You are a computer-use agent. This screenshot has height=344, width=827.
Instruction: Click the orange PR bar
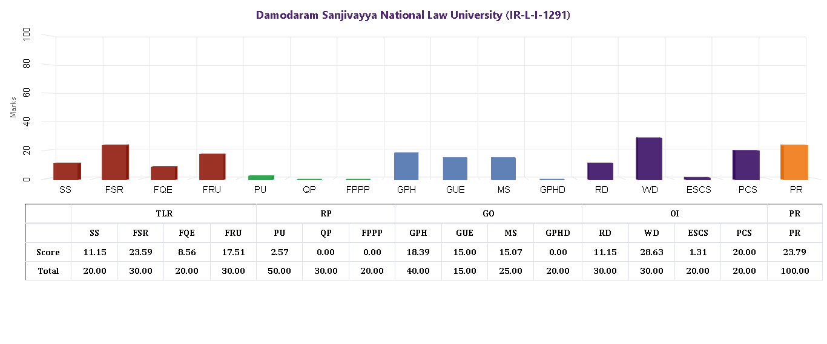(794, 162)
